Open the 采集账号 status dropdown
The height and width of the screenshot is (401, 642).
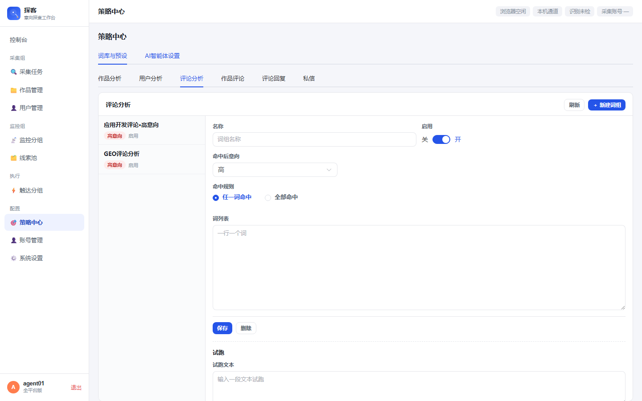click(x=615, y=11)
